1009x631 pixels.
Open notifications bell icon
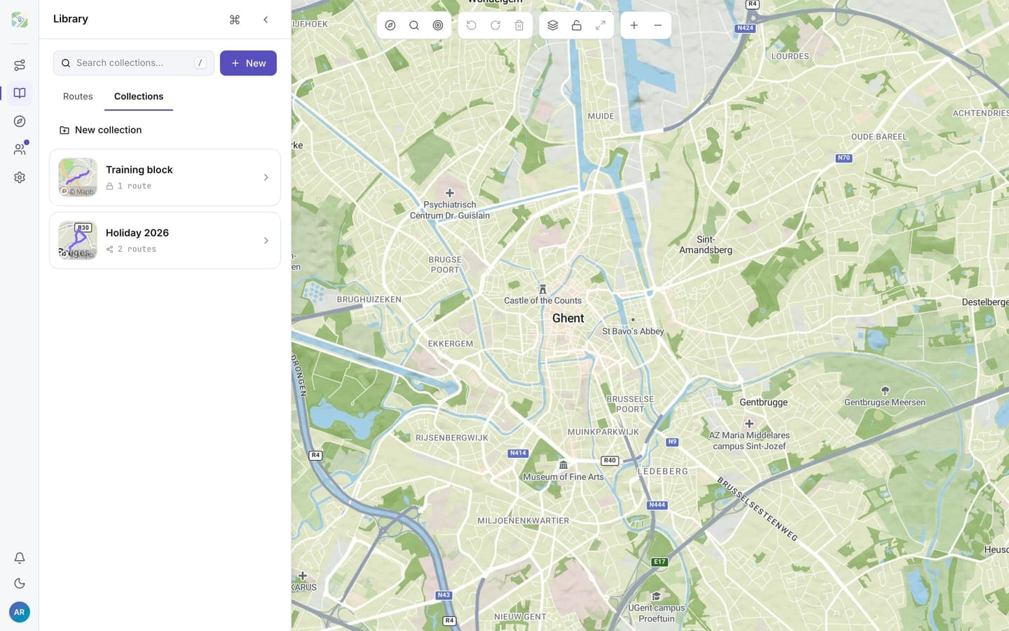pyautogui.click(x=20, y=558)
